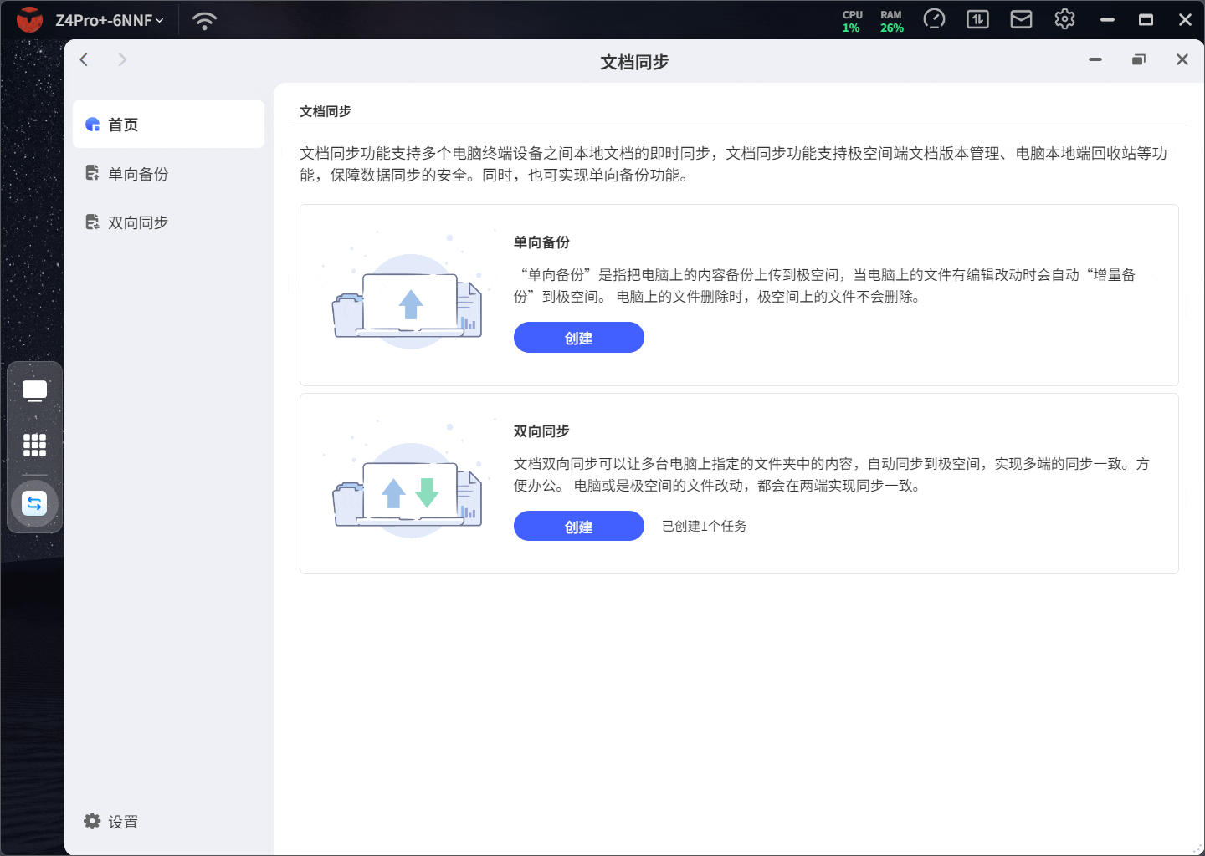Click the 文档同步 window title
This screenshot has height=856, width=1205.
coord(634,62)
